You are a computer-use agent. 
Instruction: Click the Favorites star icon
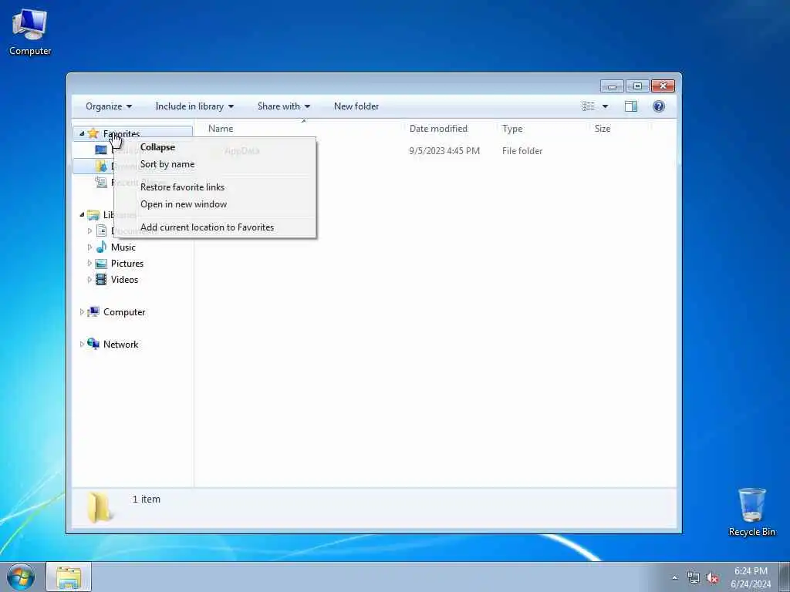click(93, 133)
